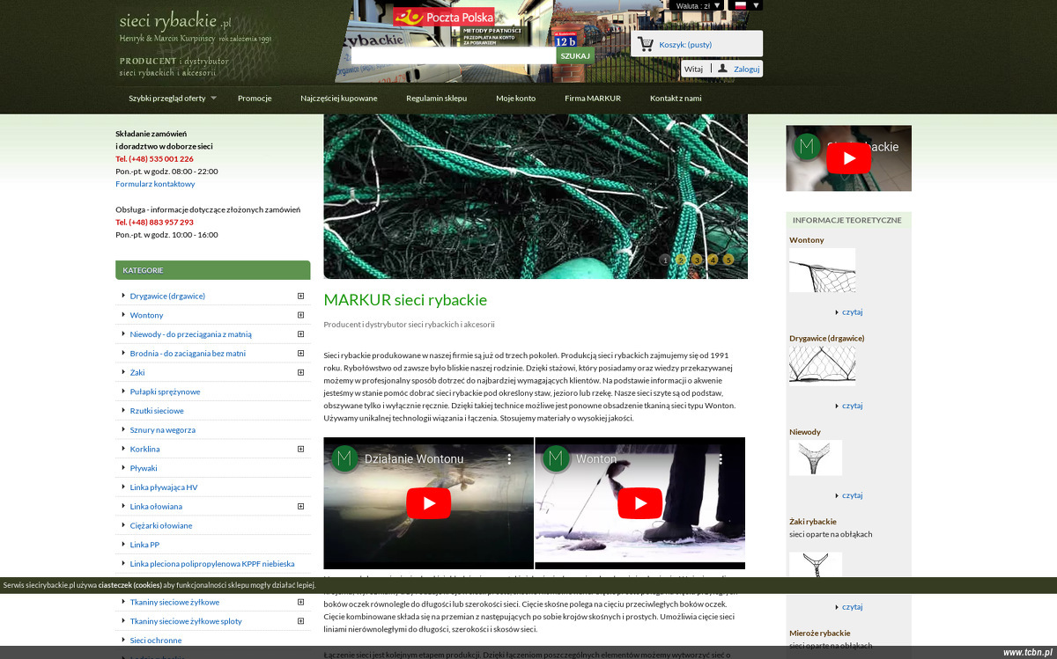This screenshot has width=1057, height=659.
Task: Expand Tkaniny sieciowe żyłkowe sploty category
Action: [x=300, y=621]
